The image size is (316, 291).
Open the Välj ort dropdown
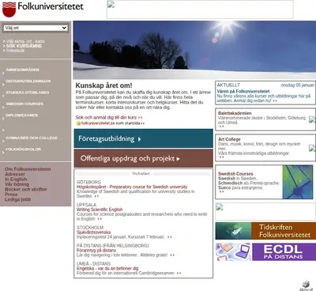pyautogui.click(x=36, y=28)
